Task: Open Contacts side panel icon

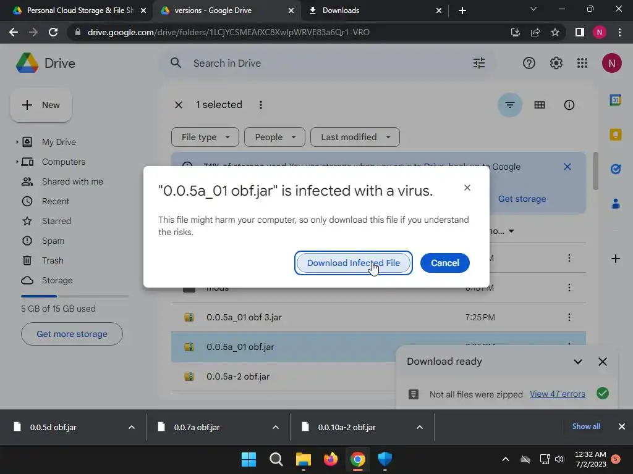Action: [x=615, y=204]
